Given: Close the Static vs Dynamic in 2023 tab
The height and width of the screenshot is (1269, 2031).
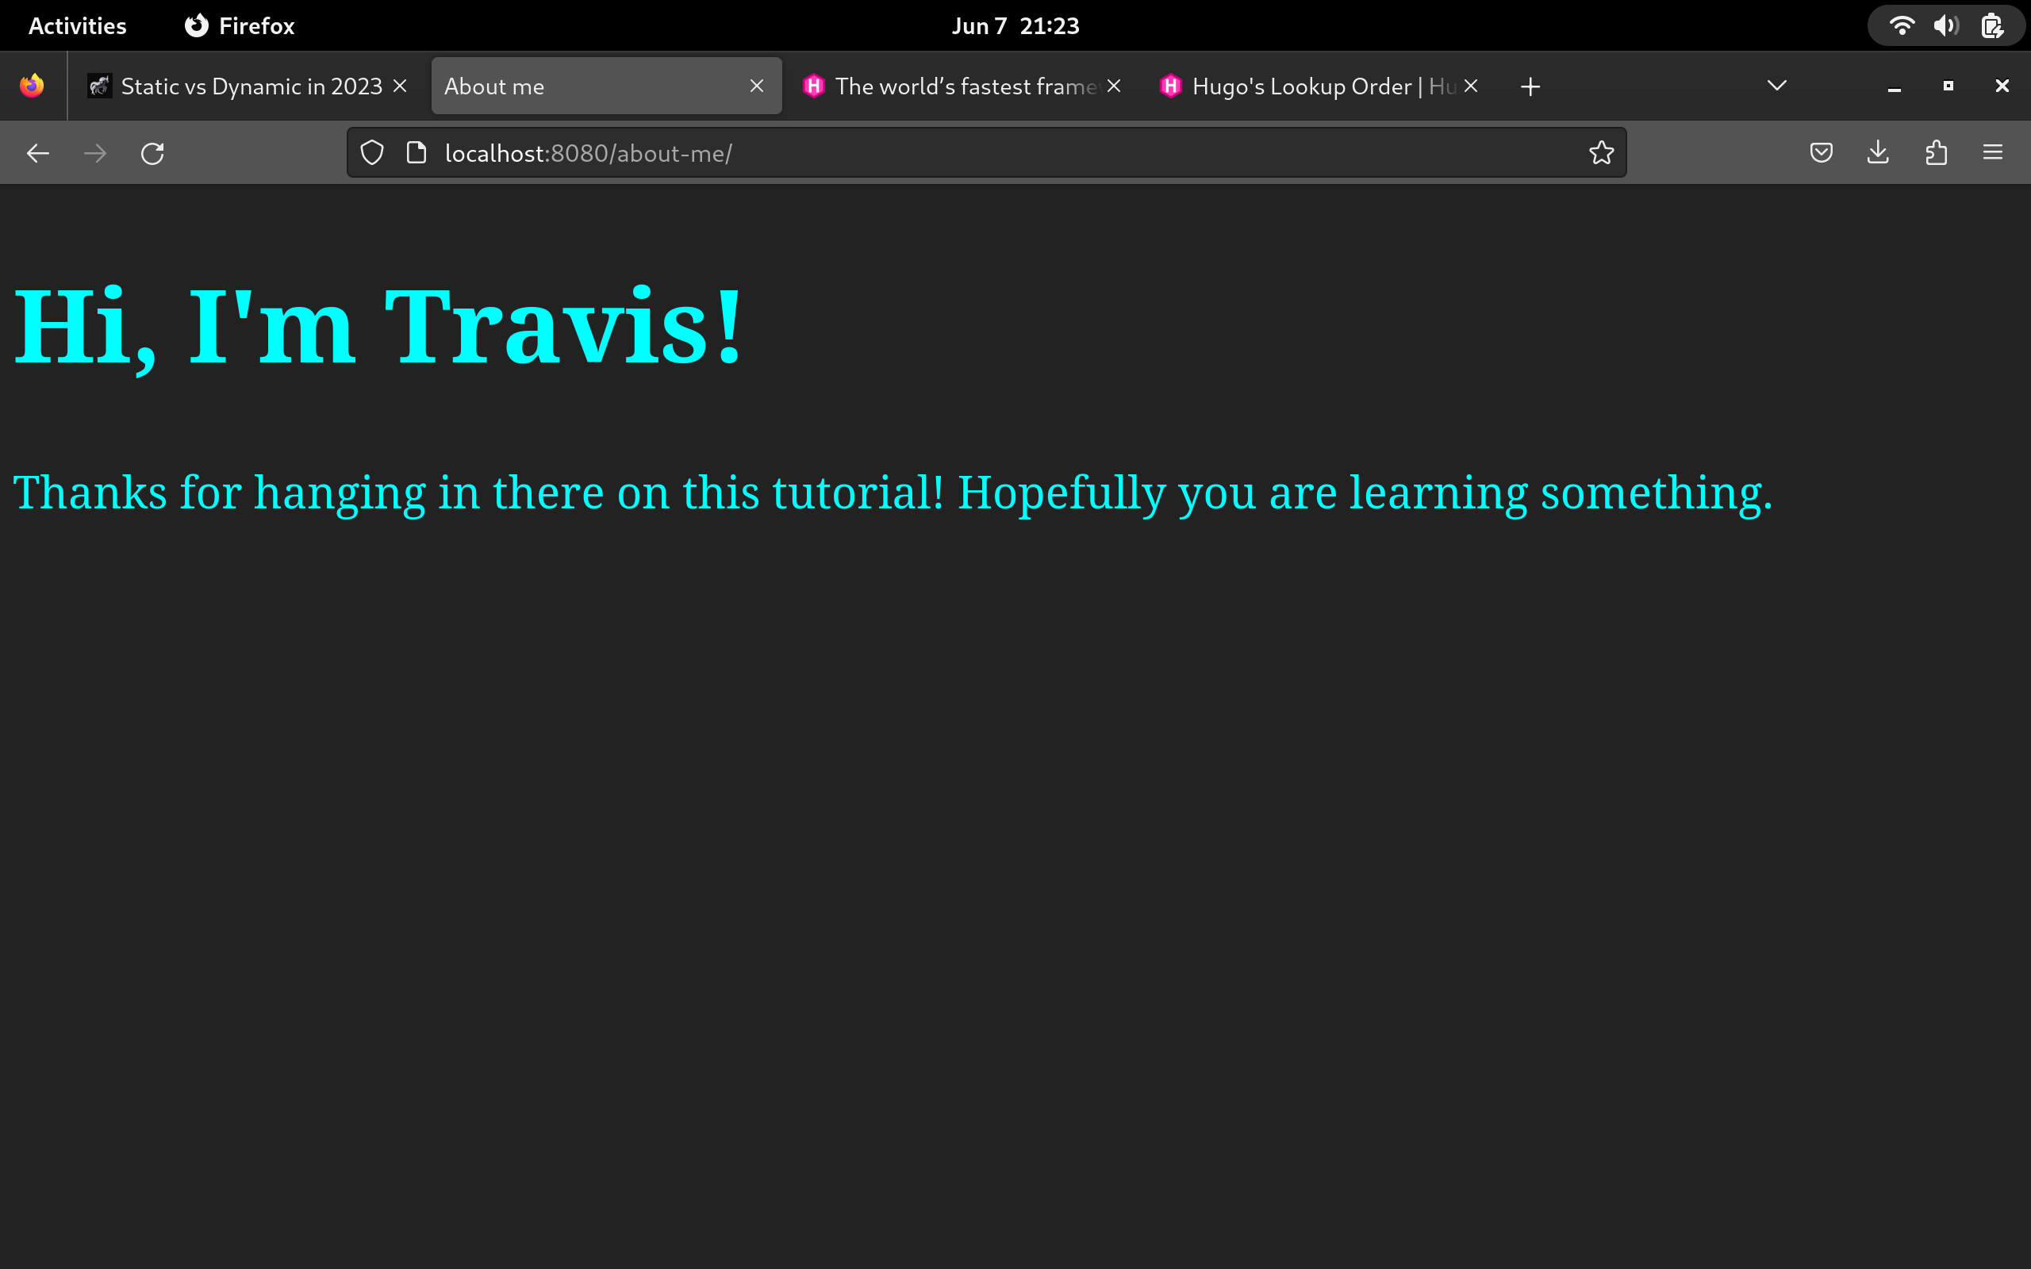Looking at the screenshot, I should [401, 85].
